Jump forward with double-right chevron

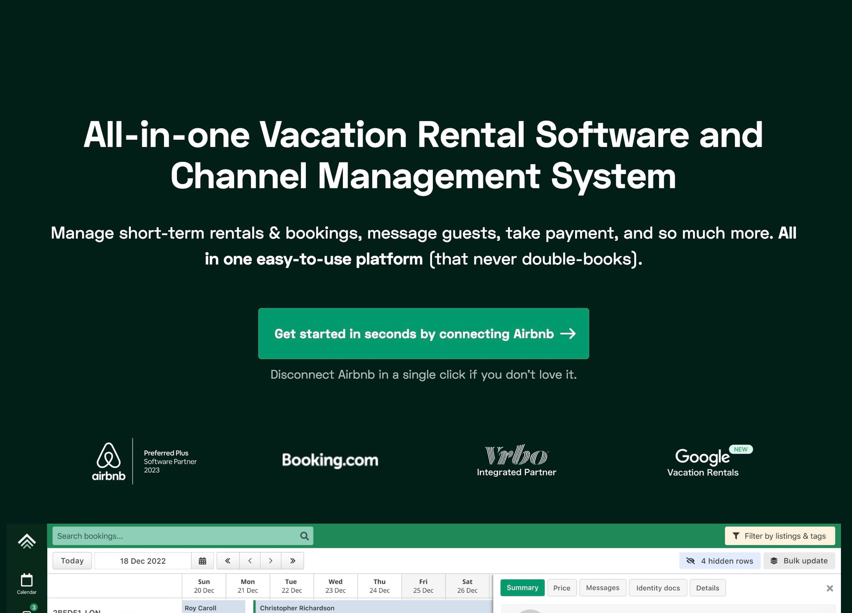point(293,561)
